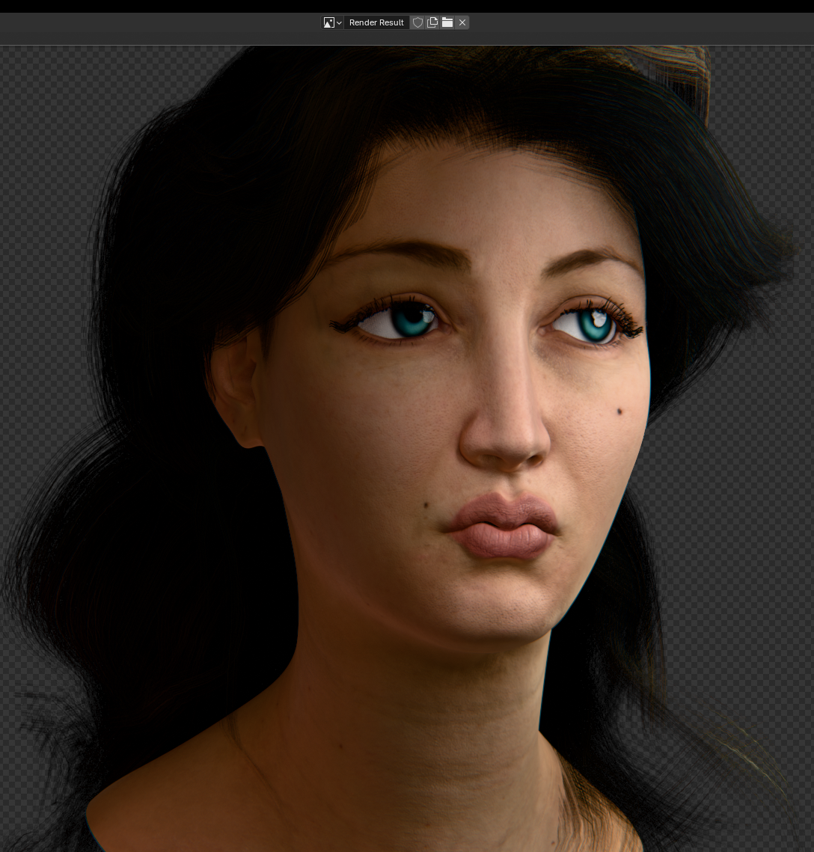Image resolution: width=814 pixels, height=852 pixels.
Task: Click the New Image icon
Action: pos(432,22)
